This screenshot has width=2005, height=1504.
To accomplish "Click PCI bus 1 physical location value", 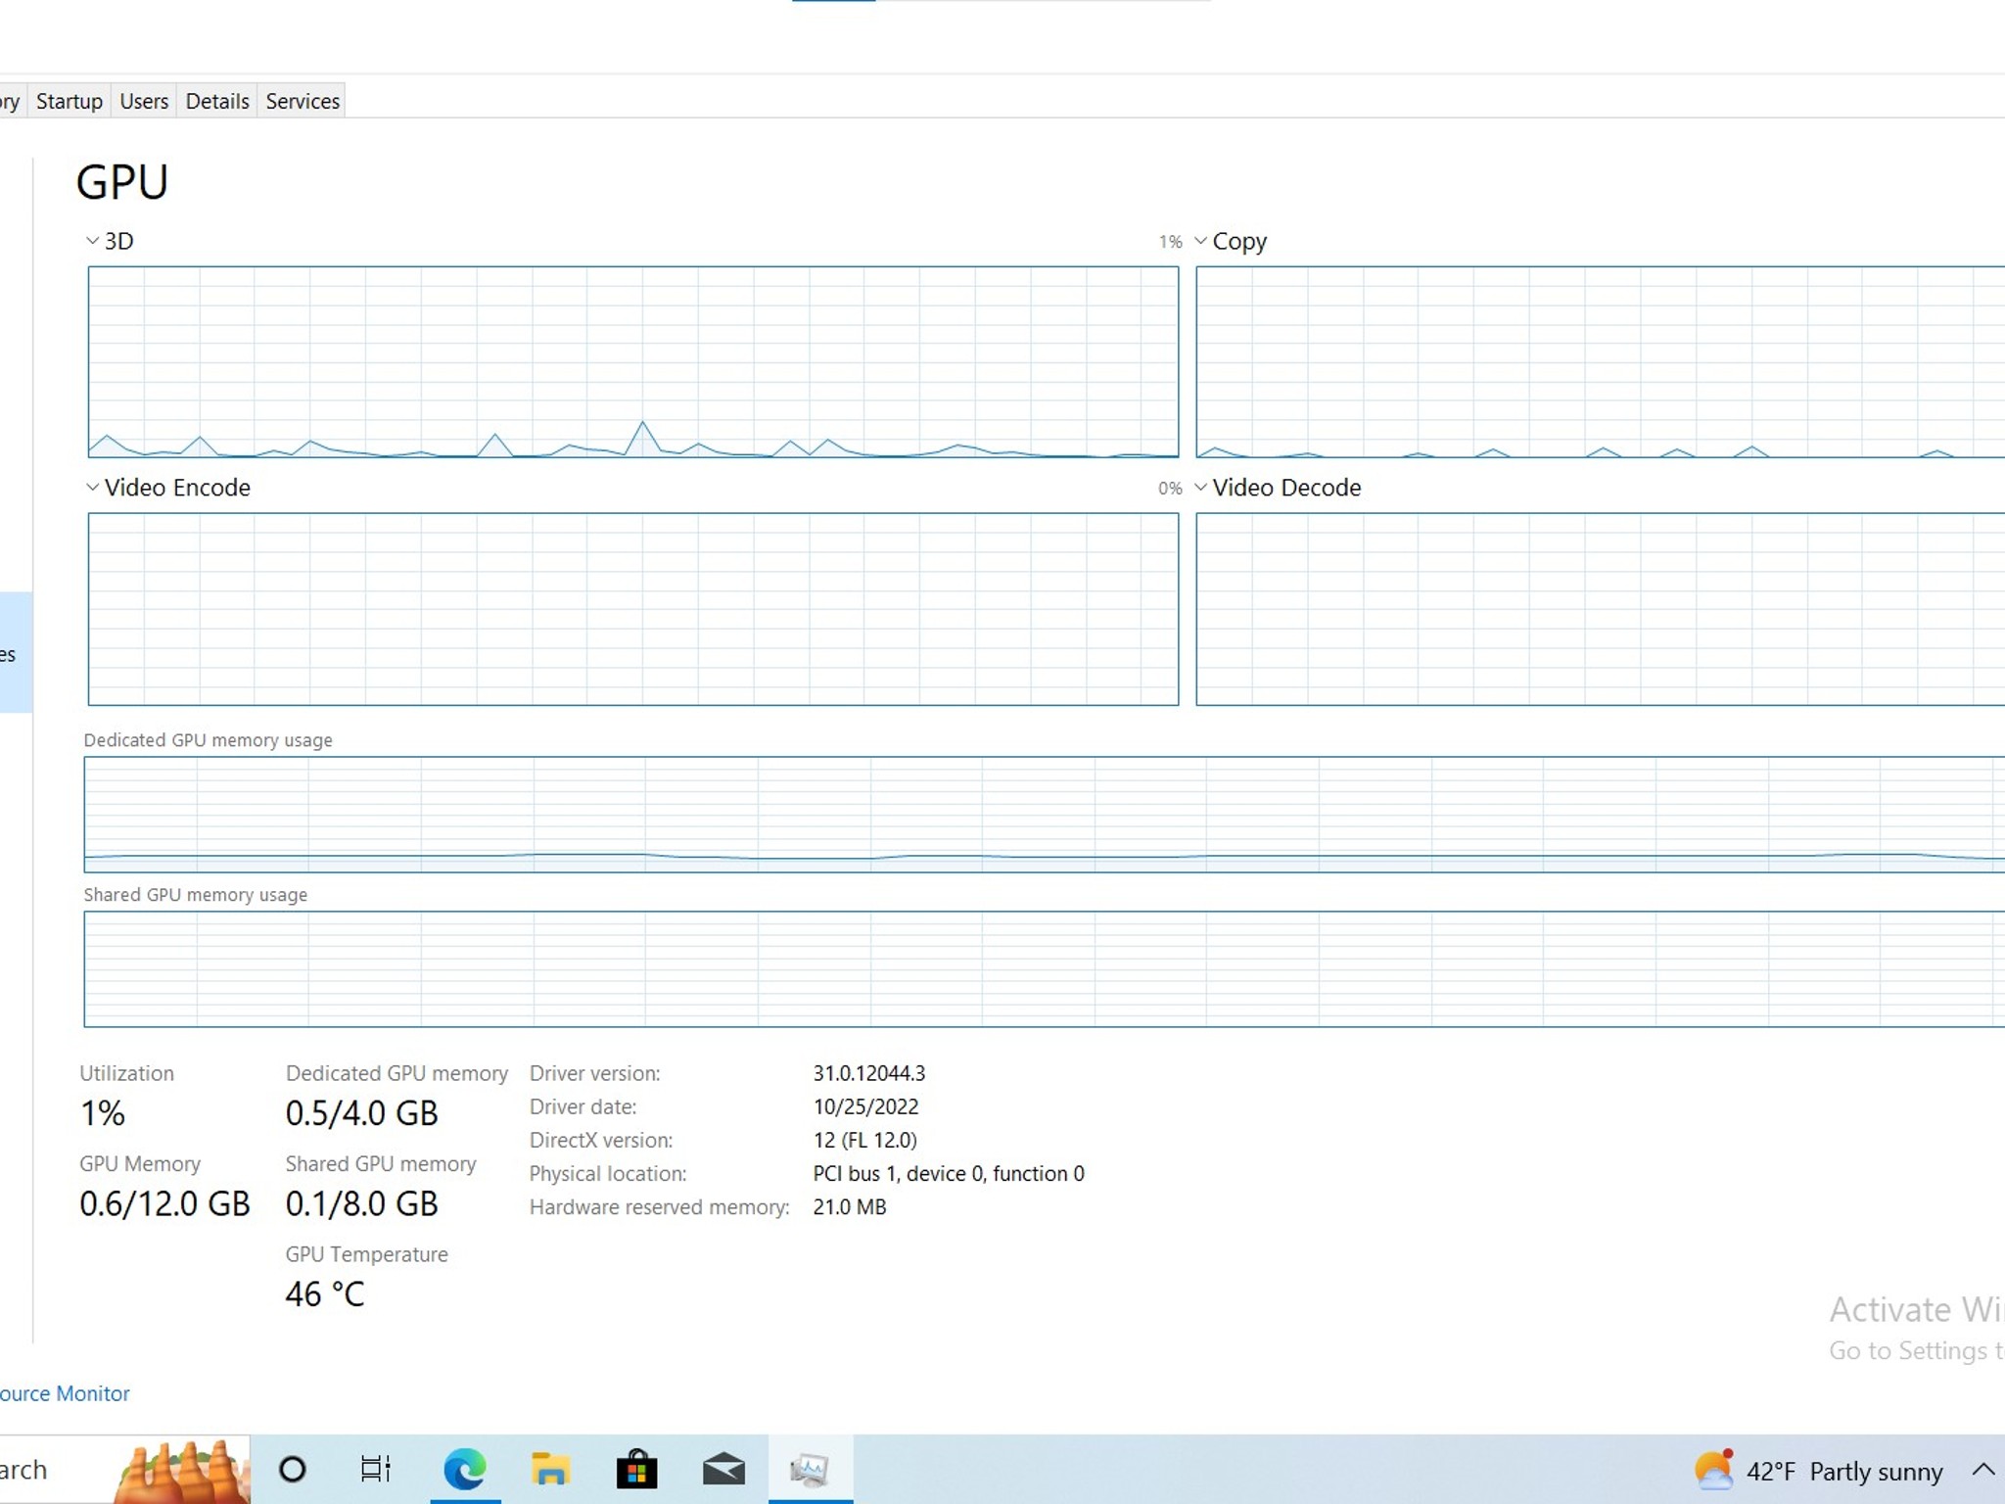I will click(949, 1173).
